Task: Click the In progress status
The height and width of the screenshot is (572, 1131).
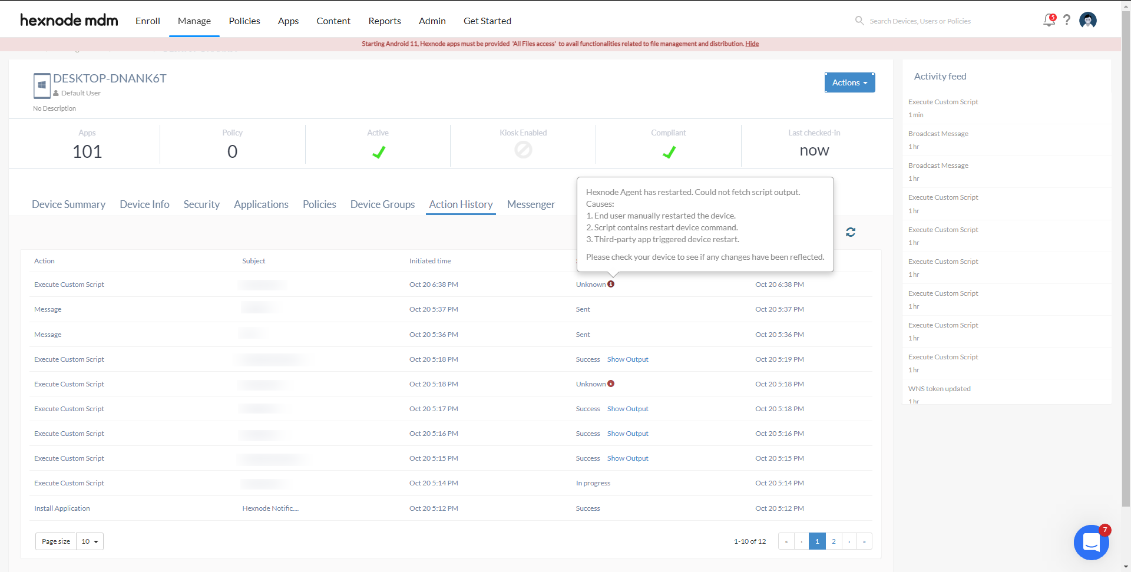Action: [593, 483]
